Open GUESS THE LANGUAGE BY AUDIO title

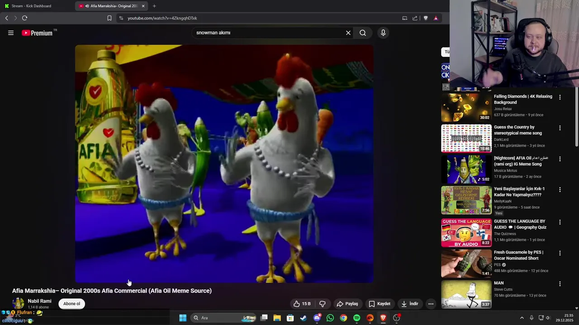pos(520,224)
